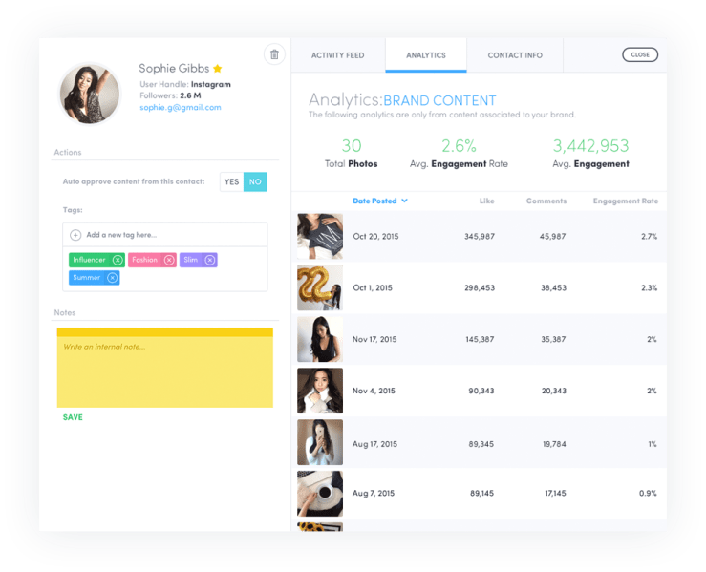Click the 345,987 likes value
This screenshot has width=706, height=572.
[x=480, y=236]
